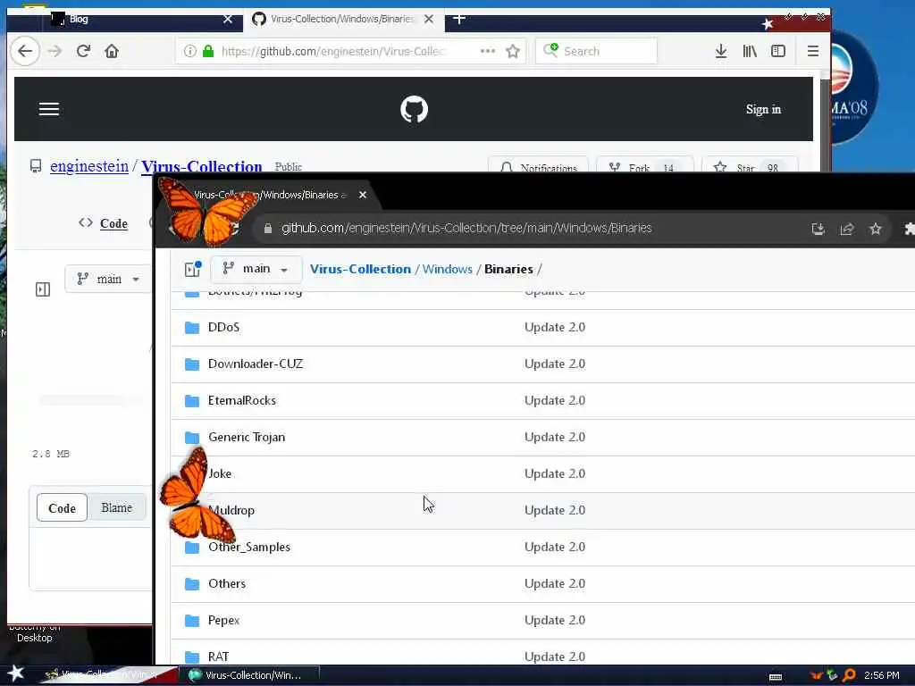Click Sign in on GitHub header
915x686 pixels.
[763, 109]
